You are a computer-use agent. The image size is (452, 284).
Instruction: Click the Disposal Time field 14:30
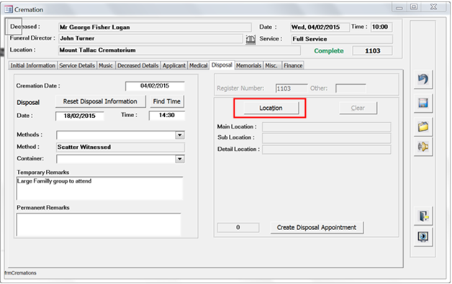166,115
